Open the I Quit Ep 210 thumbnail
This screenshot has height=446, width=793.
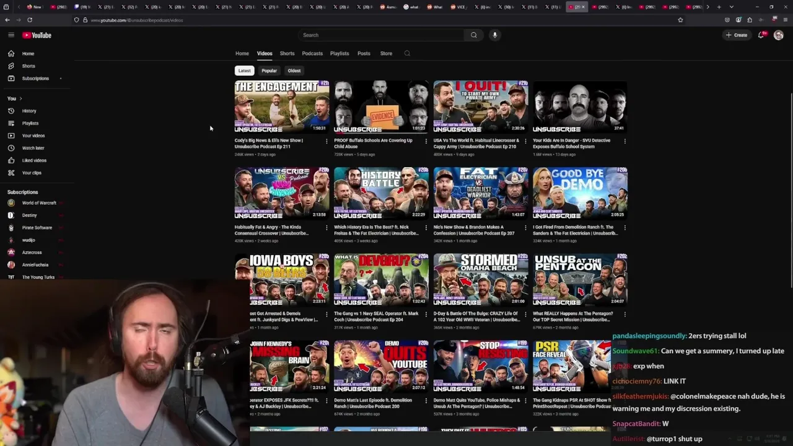coord(481,107)
